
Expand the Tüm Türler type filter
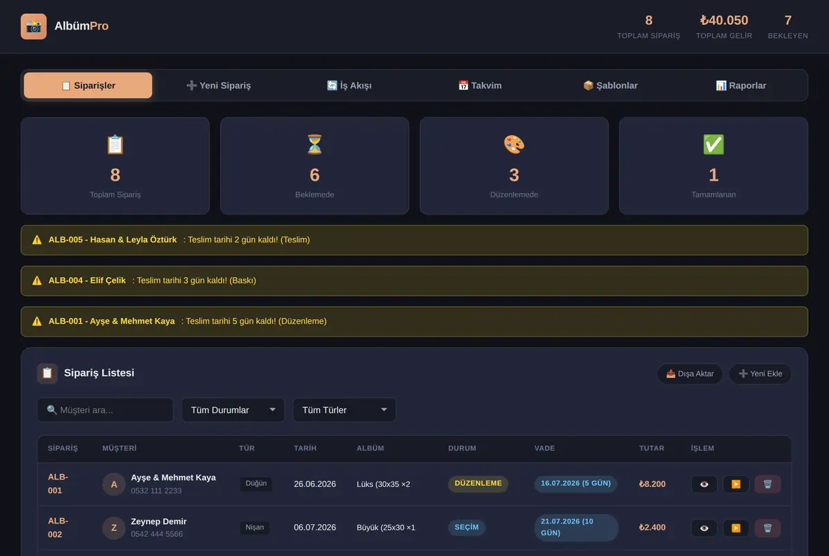[345, 410]
